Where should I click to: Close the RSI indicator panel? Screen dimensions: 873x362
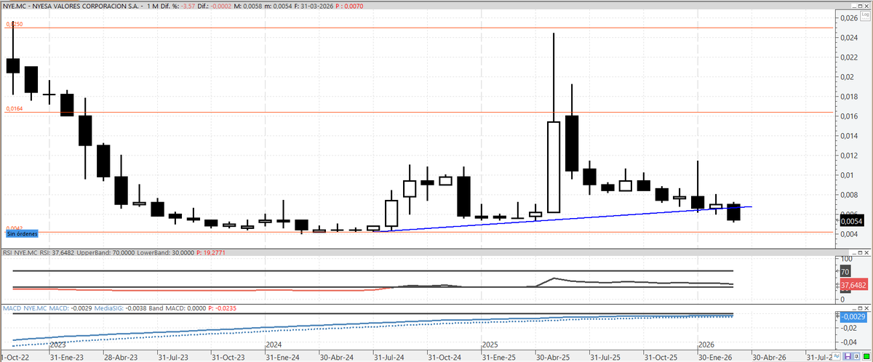(x=866, y=252)
